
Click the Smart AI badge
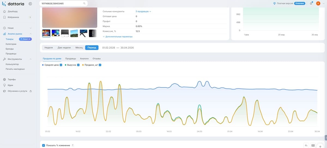pyautogui.click(x=26, y=39)
